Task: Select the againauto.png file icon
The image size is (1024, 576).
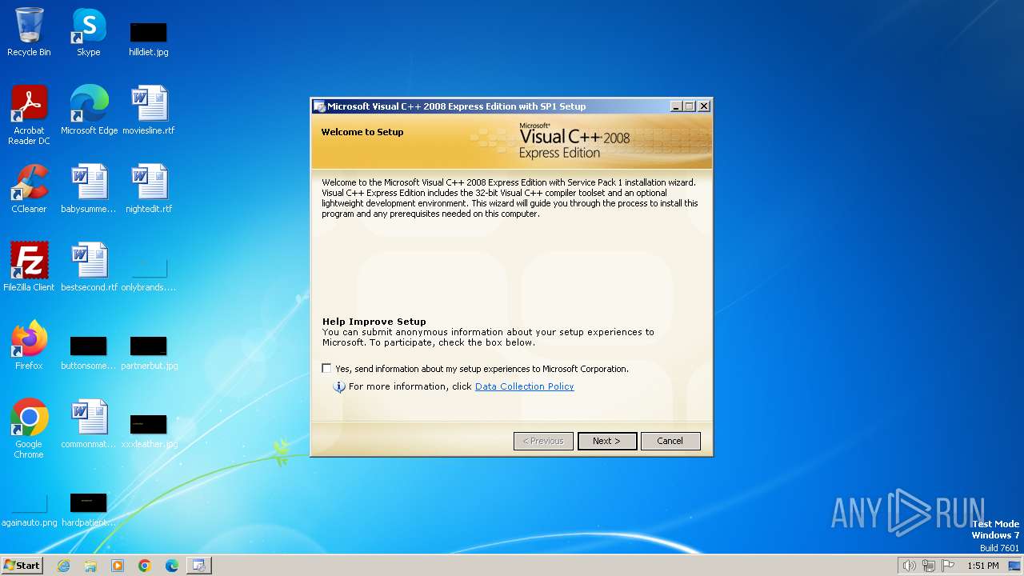Action: click(29, 510)
